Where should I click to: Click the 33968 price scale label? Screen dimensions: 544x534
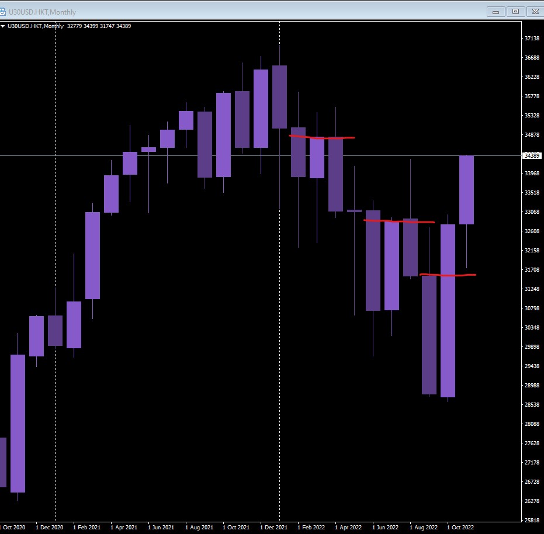[532, 173]
